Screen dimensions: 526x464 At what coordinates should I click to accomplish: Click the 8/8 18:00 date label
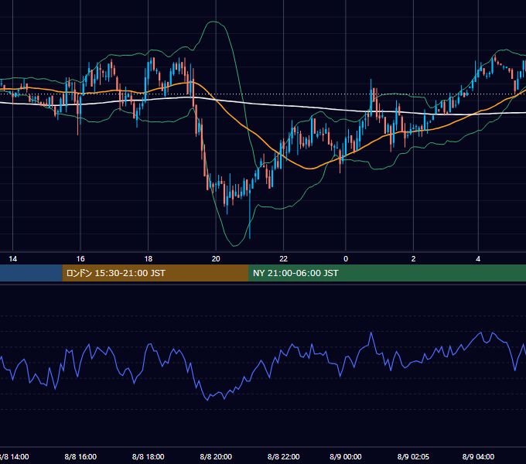[x=149, y=456]
